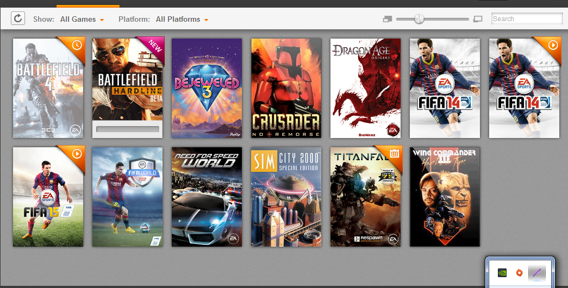This screenshot has width=568, height=288.
Task: Select the Dragon Age Origins tile
Action: point(365,88)
